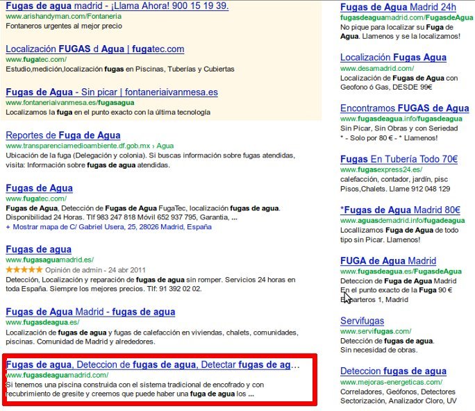
Task: Click the transparenciamedioambiente.df.gob.mx URL
Action: click(90, 146)
